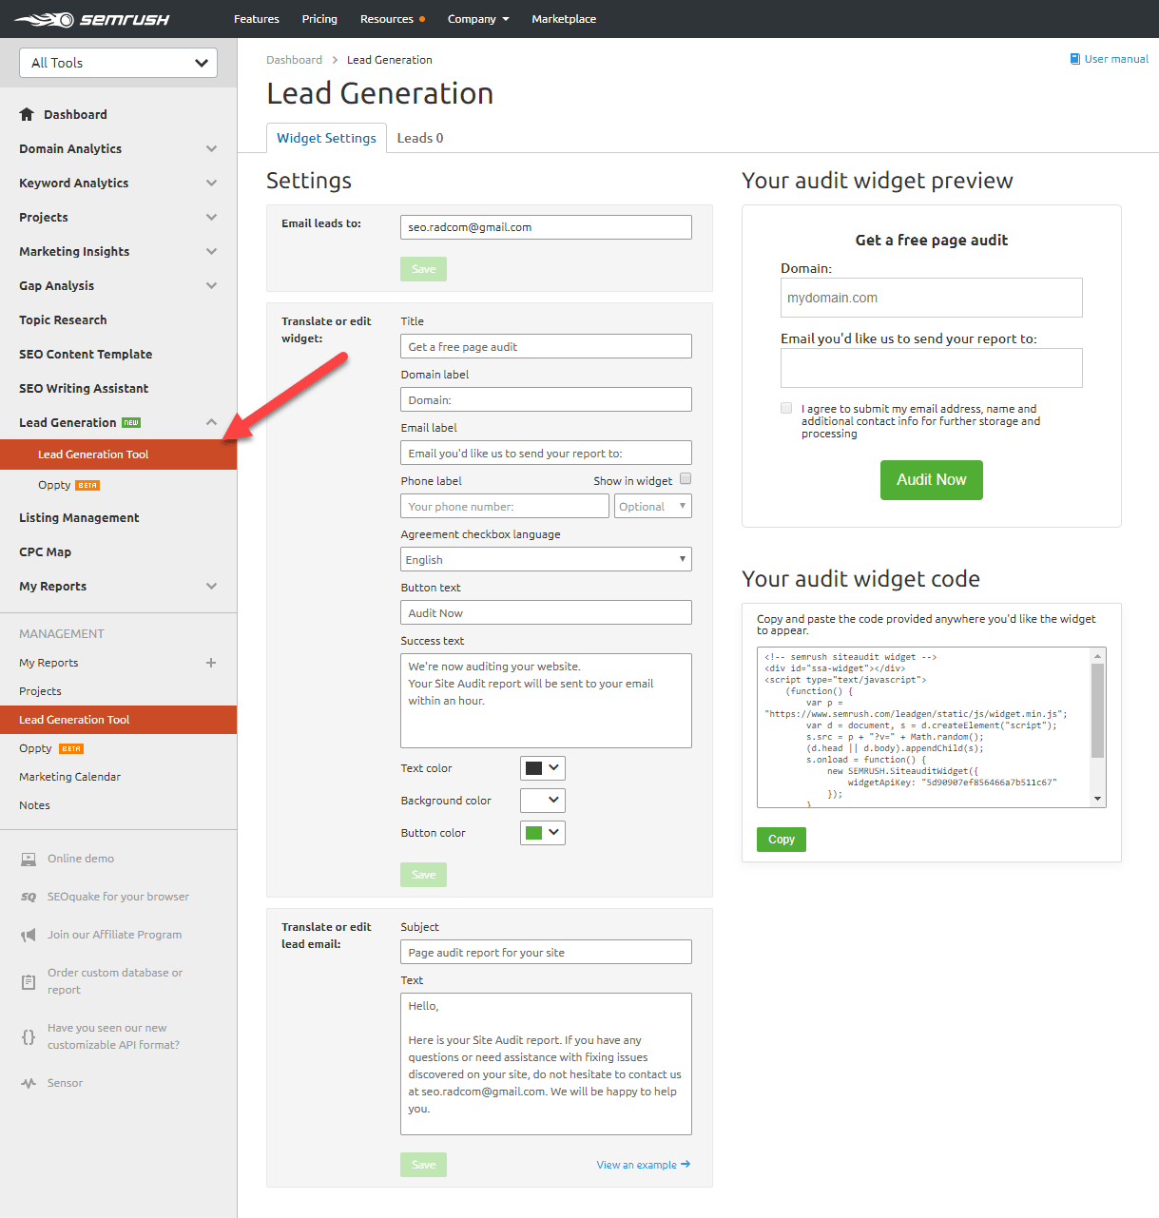Click the Sensor icon in the sidebar

28,1082
